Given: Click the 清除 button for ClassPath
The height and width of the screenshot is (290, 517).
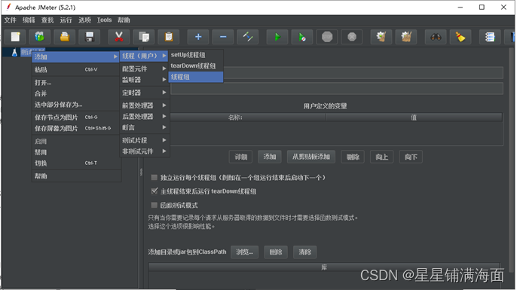Looking at the screenshot, I should [x=304, y=252].
